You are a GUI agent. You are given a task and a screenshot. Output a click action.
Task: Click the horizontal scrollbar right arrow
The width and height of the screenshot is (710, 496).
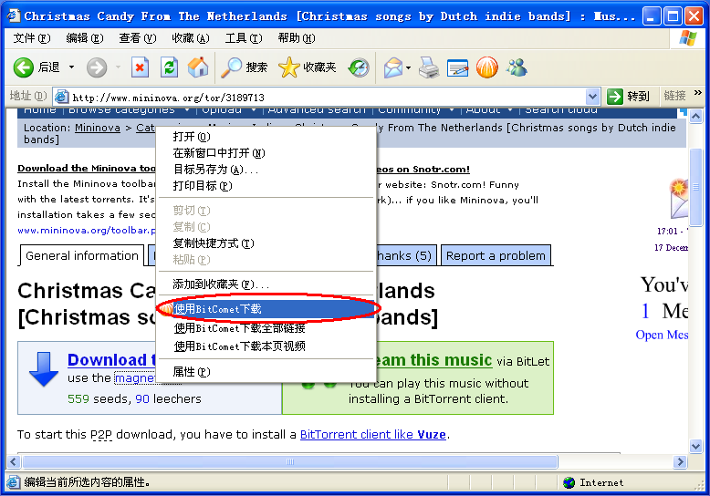[x=679, y=462]
